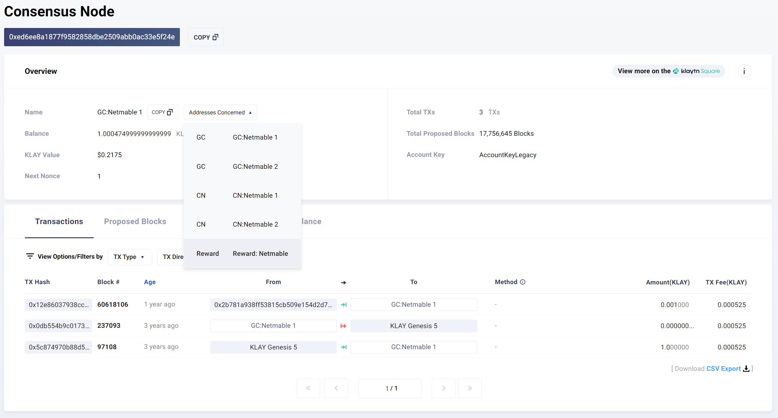Copy the node address with COPY button
Viewport: 778px width, 418px height.
coord(206,37)
